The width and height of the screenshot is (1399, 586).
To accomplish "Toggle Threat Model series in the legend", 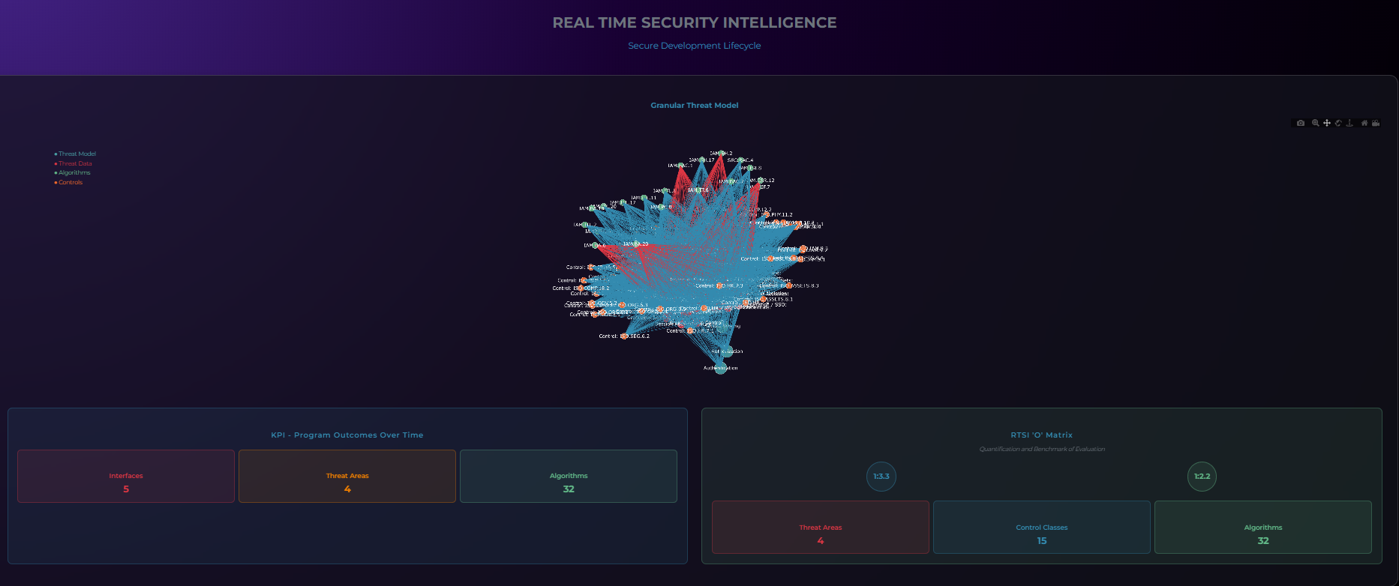I will click(x=77, y=154).
